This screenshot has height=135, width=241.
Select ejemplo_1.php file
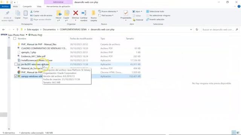coord(29,52)
